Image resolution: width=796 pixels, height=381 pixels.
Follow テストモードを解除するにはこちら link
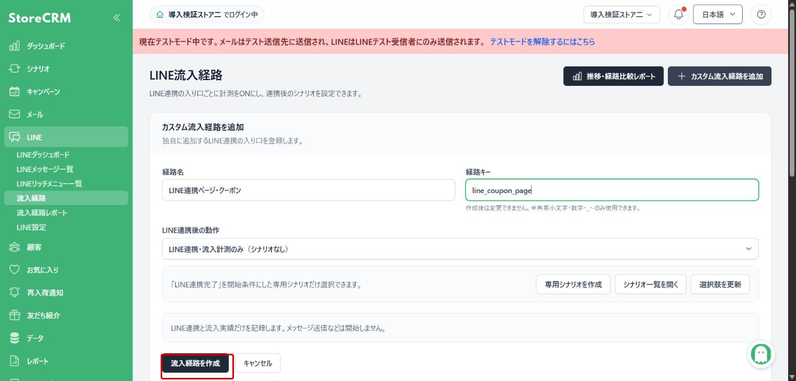point(542,42)
